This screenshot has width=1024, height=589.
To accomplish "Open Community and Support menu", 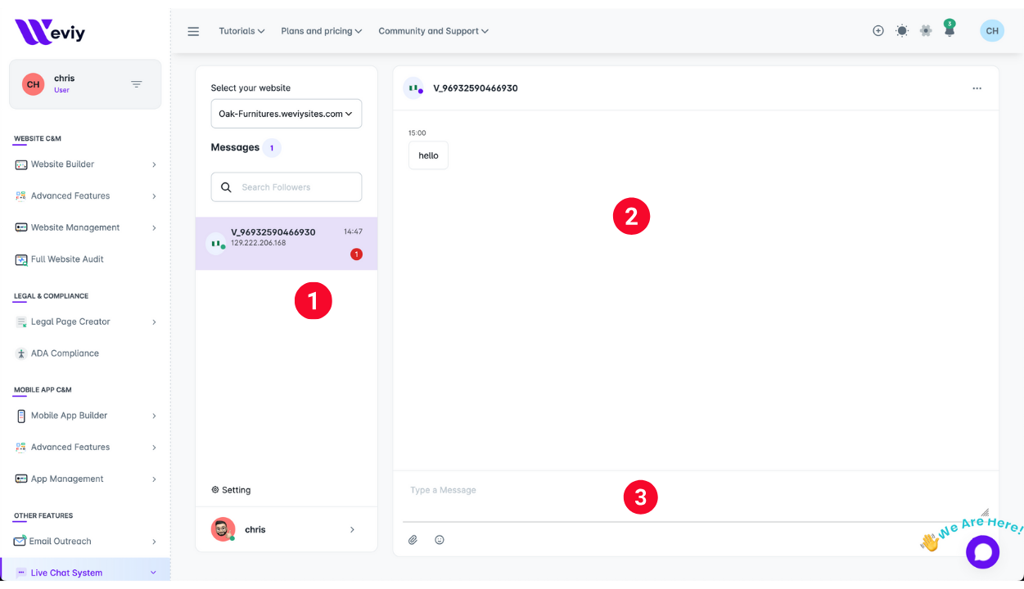I will (x=433, y=31).
